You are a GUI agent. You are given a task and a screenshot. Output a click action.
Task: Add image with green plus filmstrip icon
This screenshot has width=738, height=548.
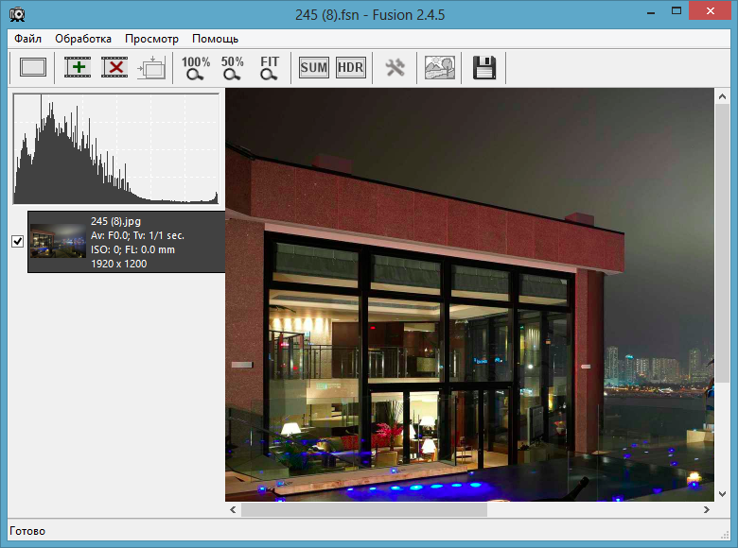coord(78,68)
